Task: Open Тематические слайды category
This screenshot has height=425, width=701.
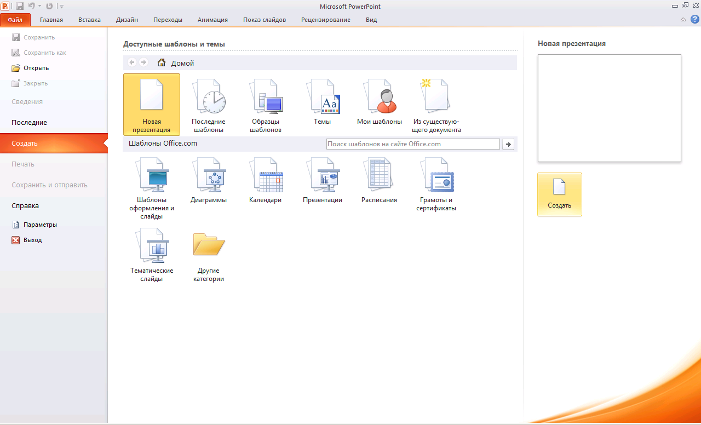Action: [152, 255]
